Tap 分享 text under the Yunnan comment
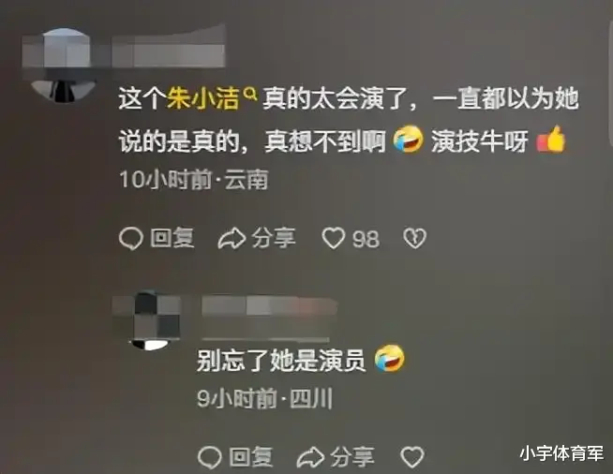This screenshot has height=474, width=613. click(x=274, y=238)
